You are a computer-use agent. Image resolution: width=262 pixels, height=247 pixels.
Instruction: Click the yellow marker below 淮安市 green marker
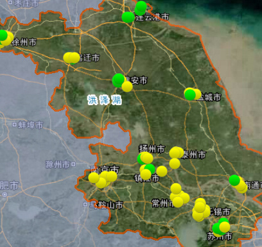click(x=127, y=87)
